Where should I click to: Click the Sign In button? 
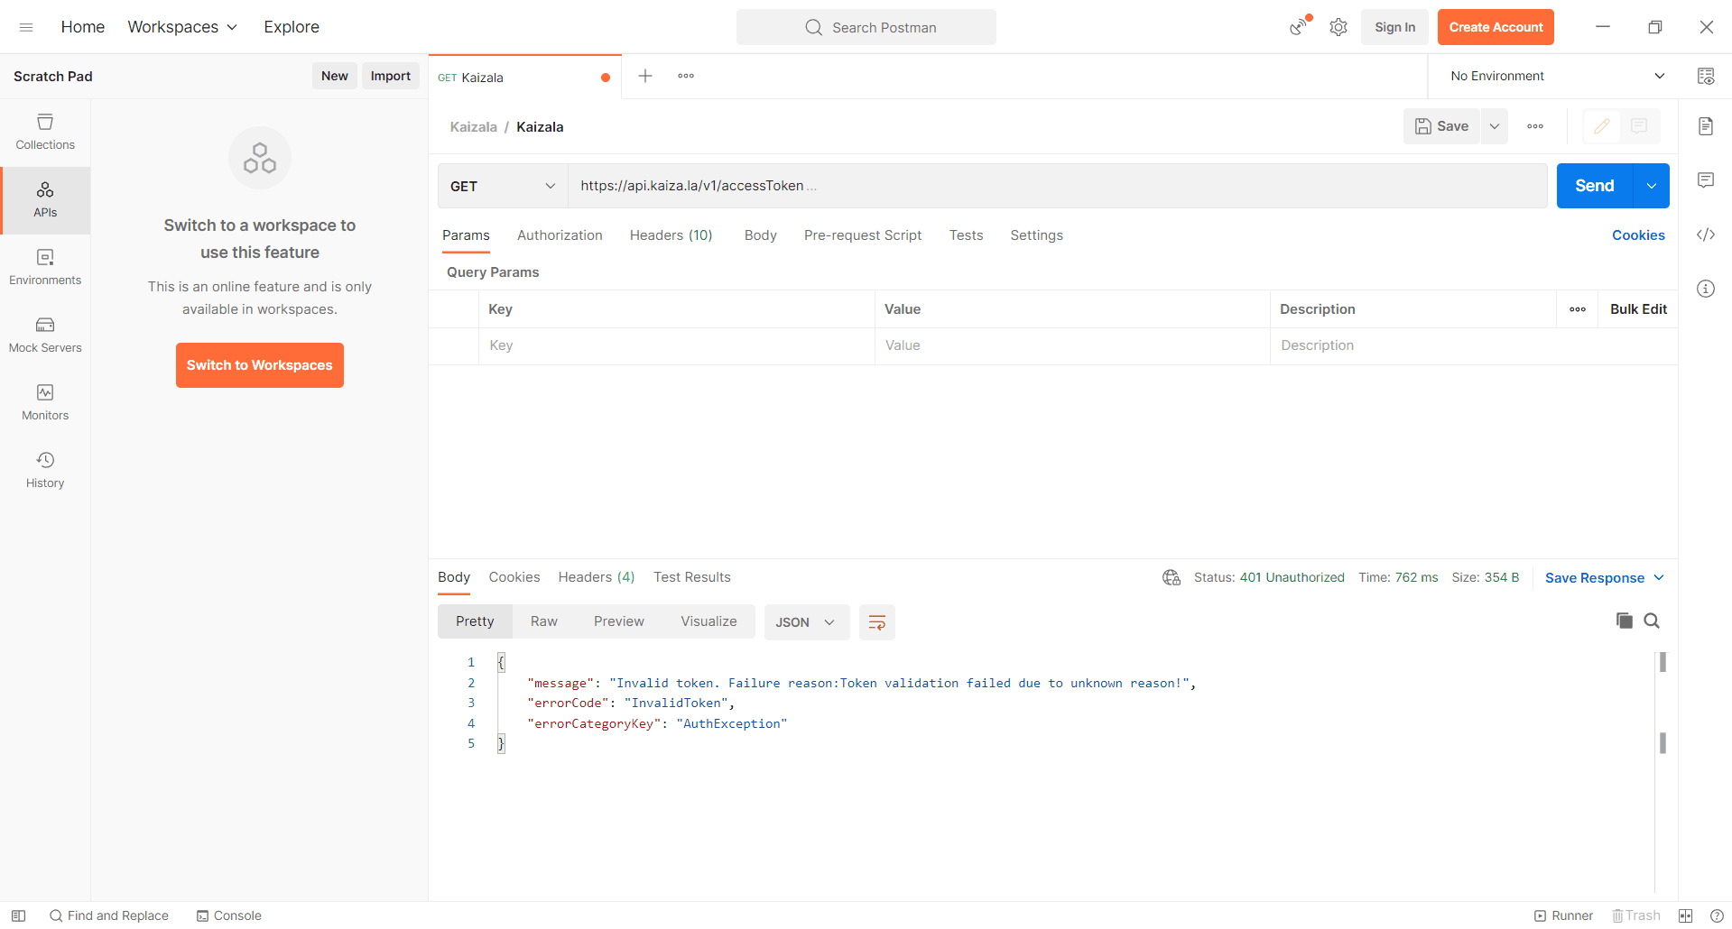click(1394, 27)
